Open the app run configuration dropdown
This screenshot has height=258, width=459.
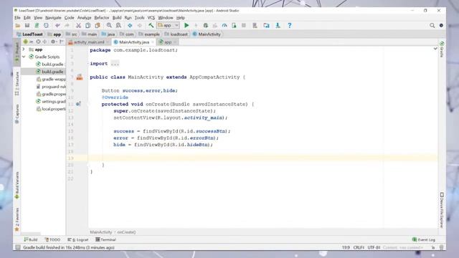coord(169,26)
